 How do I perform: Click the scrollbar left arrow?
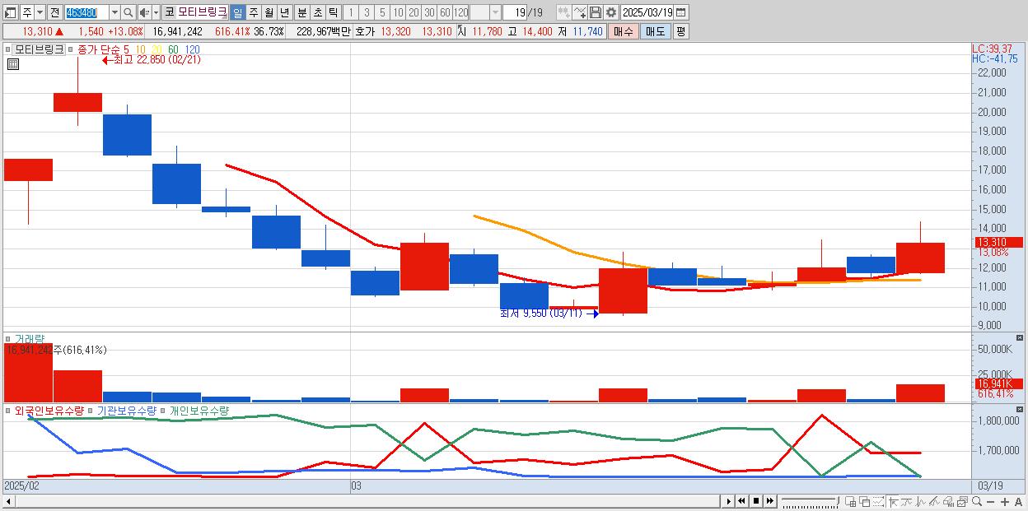(x=9, y=501)
